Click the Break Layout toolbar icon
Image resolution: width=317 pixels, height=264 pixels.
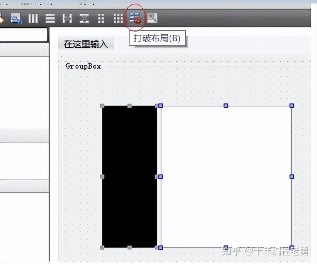[135, 18]
